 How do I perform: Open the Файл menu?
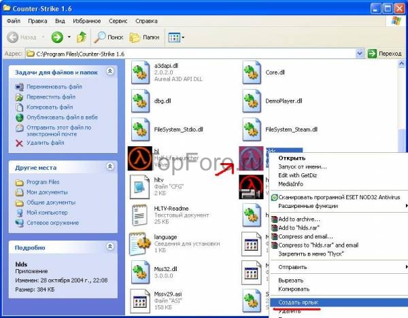14,21
